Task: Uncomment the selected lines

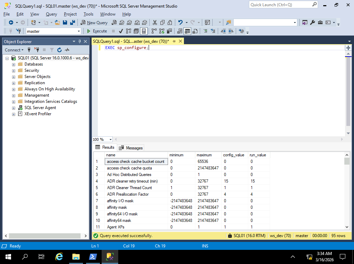Action: 213,31
